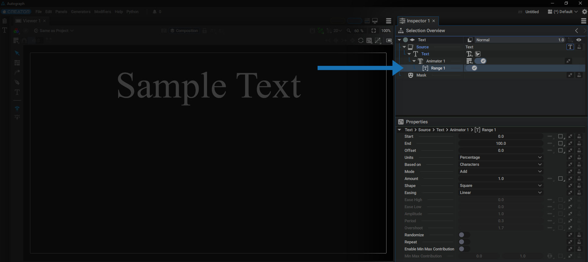Open the settings gear at top right

[585, 12]
